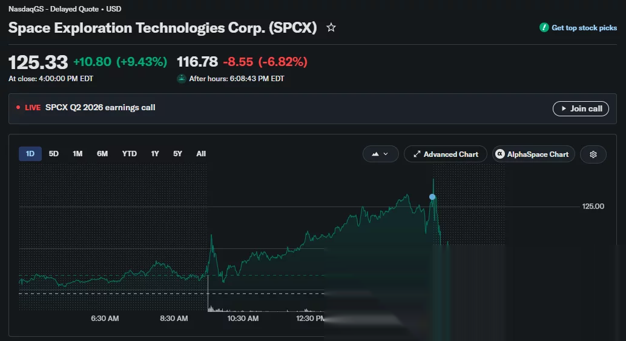626x341 pixels.
Task: Show the 1Y chart range
Action: point(155,154)
